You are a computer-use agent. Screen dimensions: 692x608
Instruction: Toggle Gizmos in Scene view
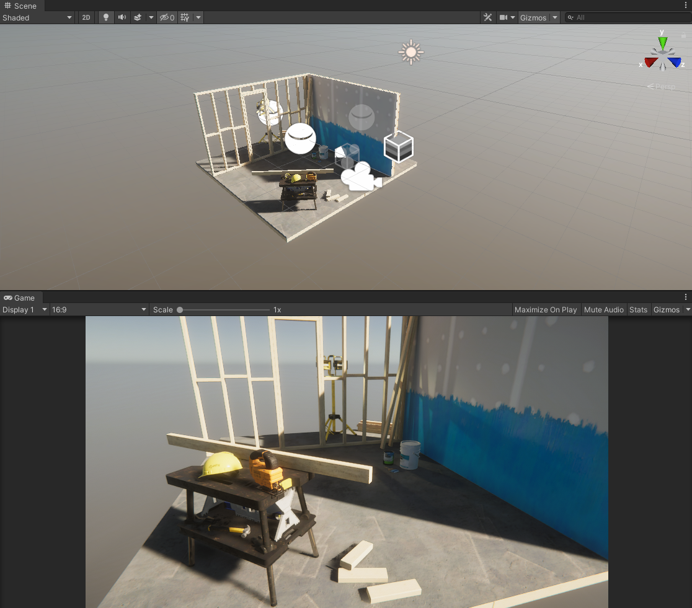[x=533, y=17]
